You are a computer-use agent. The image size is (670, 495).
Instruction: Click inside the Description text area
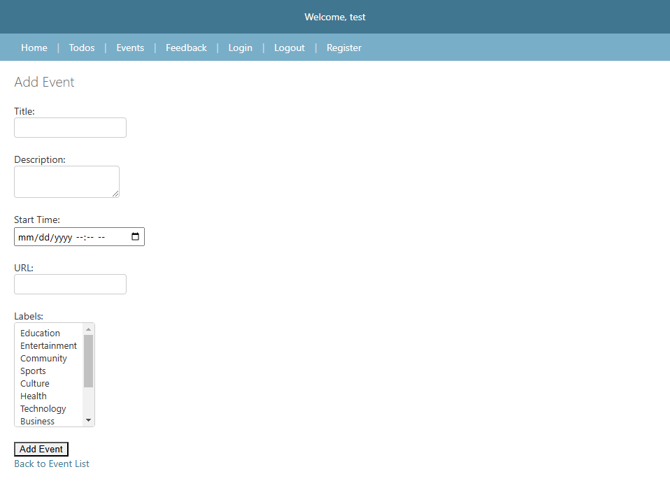(66, 182)
